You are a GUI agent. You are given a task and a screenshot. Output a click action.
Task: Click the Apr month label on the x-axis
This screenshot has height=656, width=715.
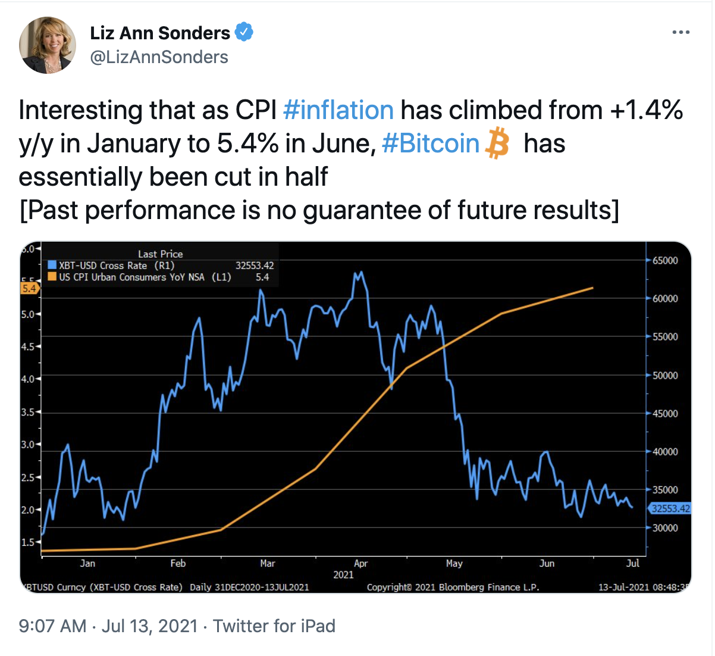pos(360,563)
